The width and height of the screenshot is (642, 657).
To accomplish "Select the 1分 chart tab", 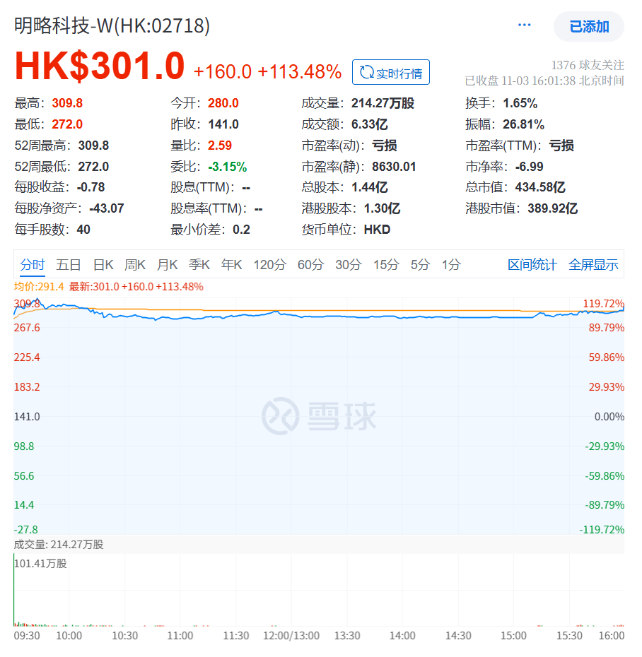I will tap(451, 265).
